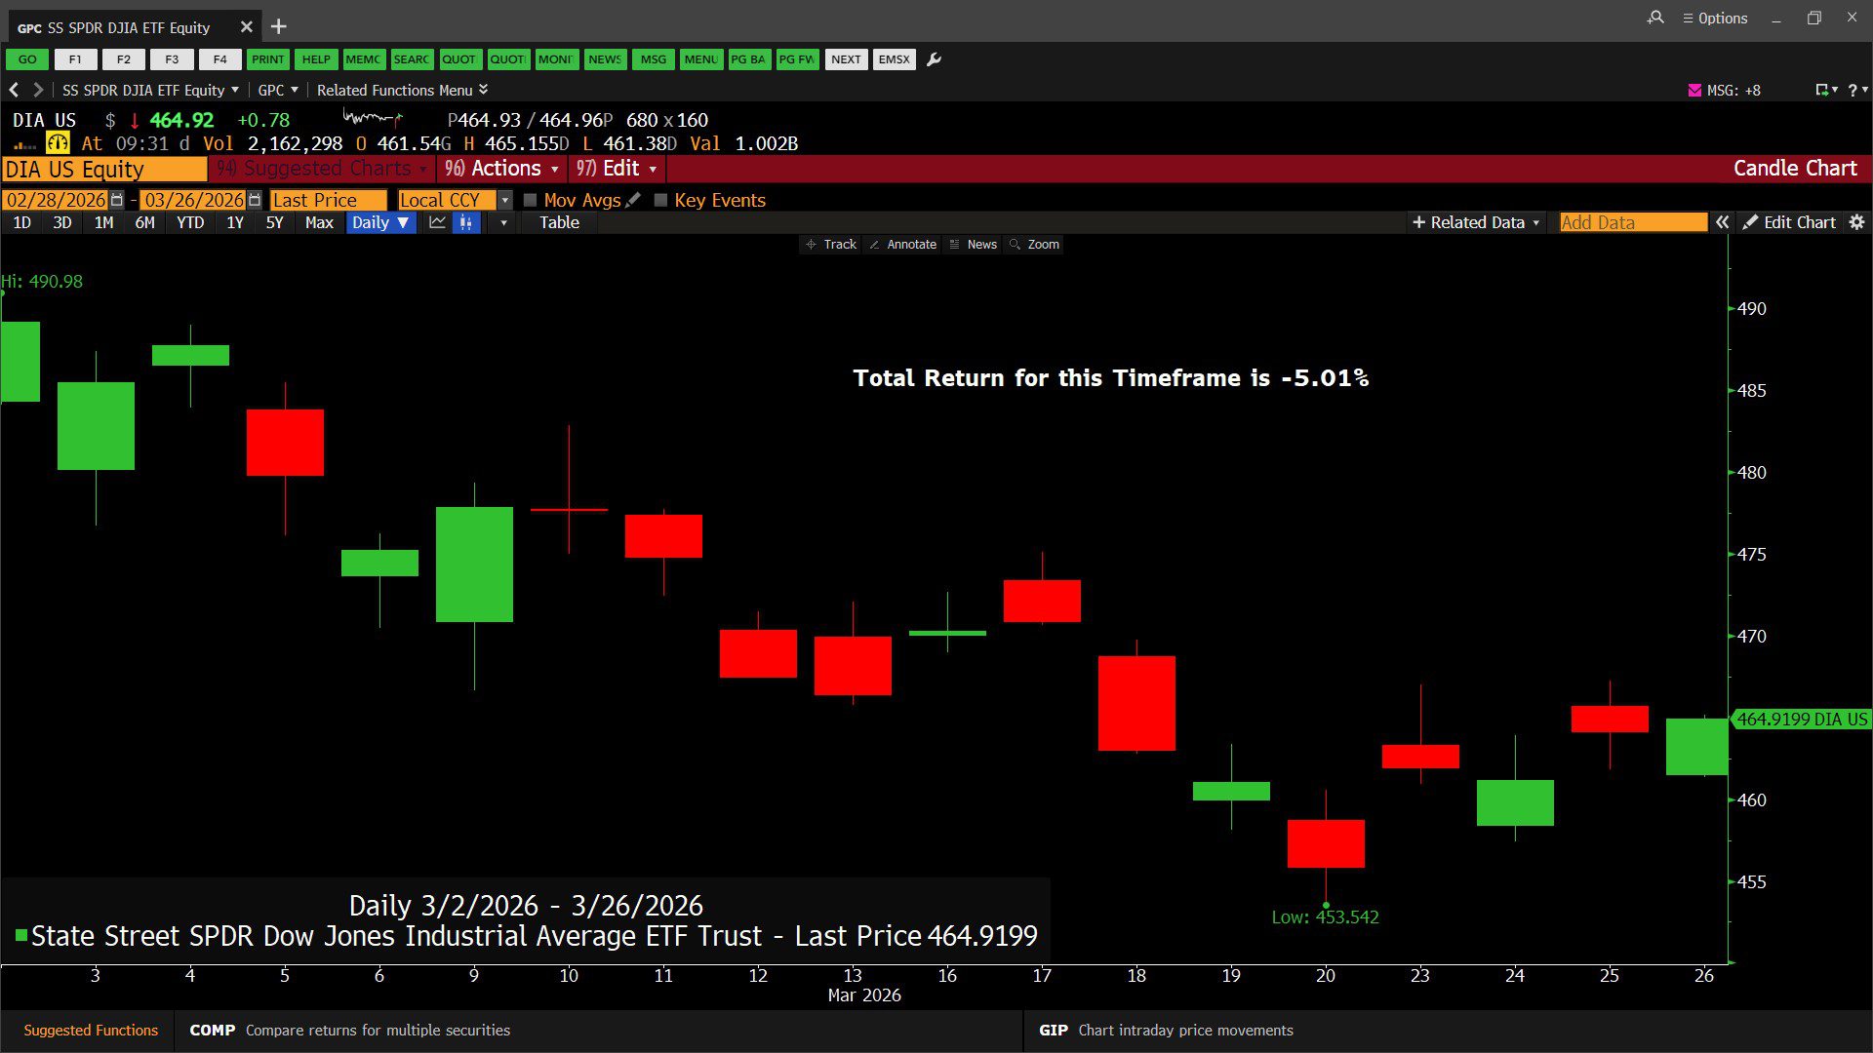Open the pink MSG envelope icon

point(1694,90)
